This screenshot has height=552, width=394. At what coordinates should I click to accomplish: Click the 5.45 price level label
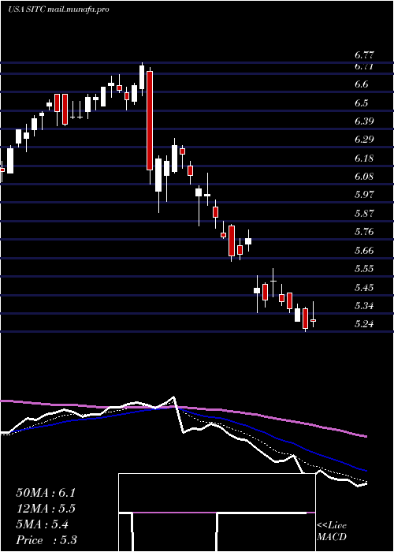tap(364, 288)
